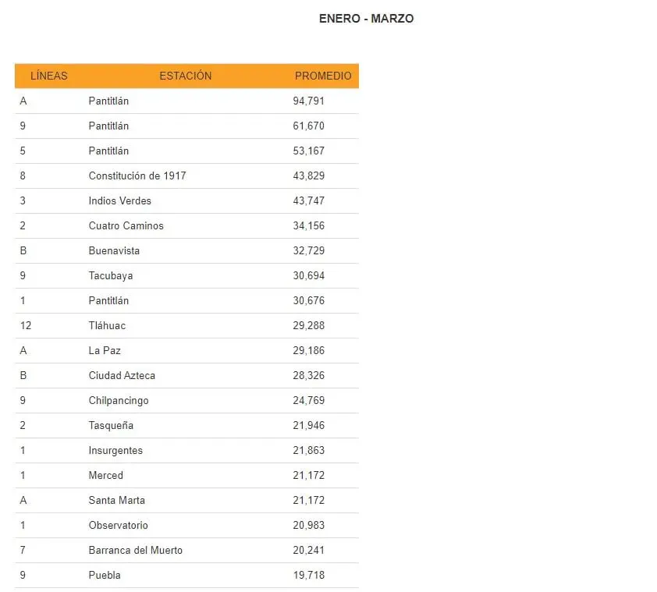Click the Indios Verdes station name
The width and height of the screenshot is (657, 592).
click(x=120, y=200)
